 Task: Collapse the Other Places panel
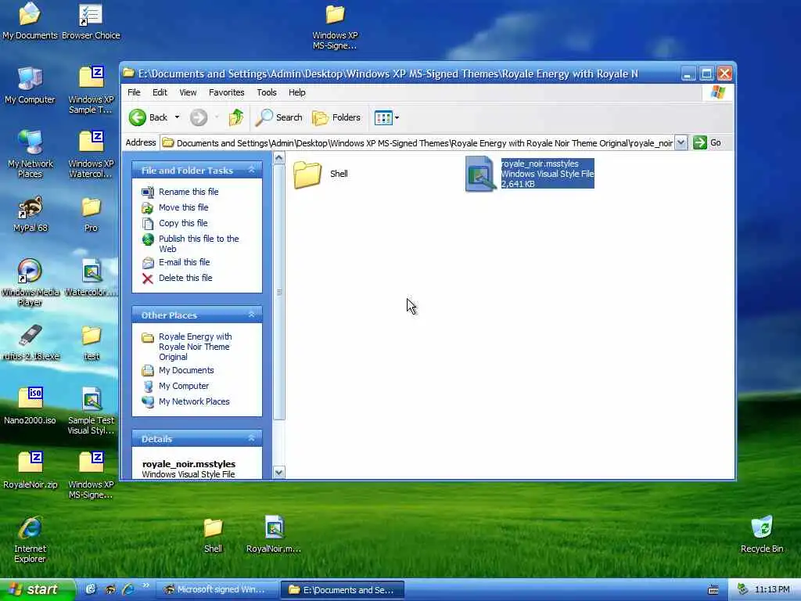tap(251, 315)
